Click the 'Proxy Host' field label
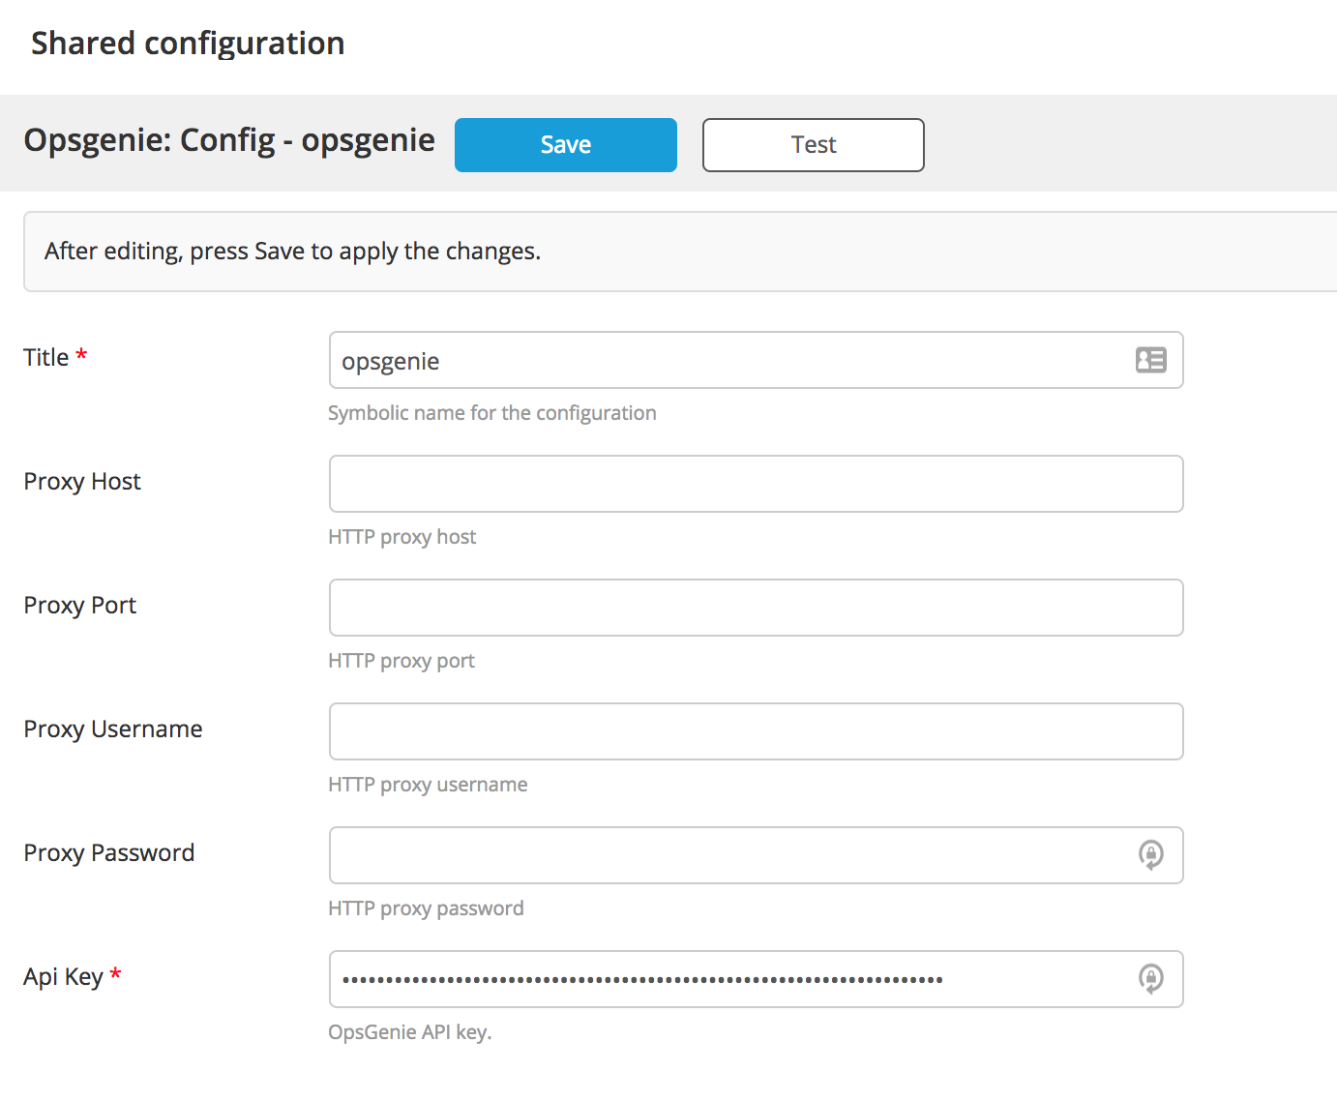Image resolution: width=1337 pixels, height=1101 pixels. point(82,482)
